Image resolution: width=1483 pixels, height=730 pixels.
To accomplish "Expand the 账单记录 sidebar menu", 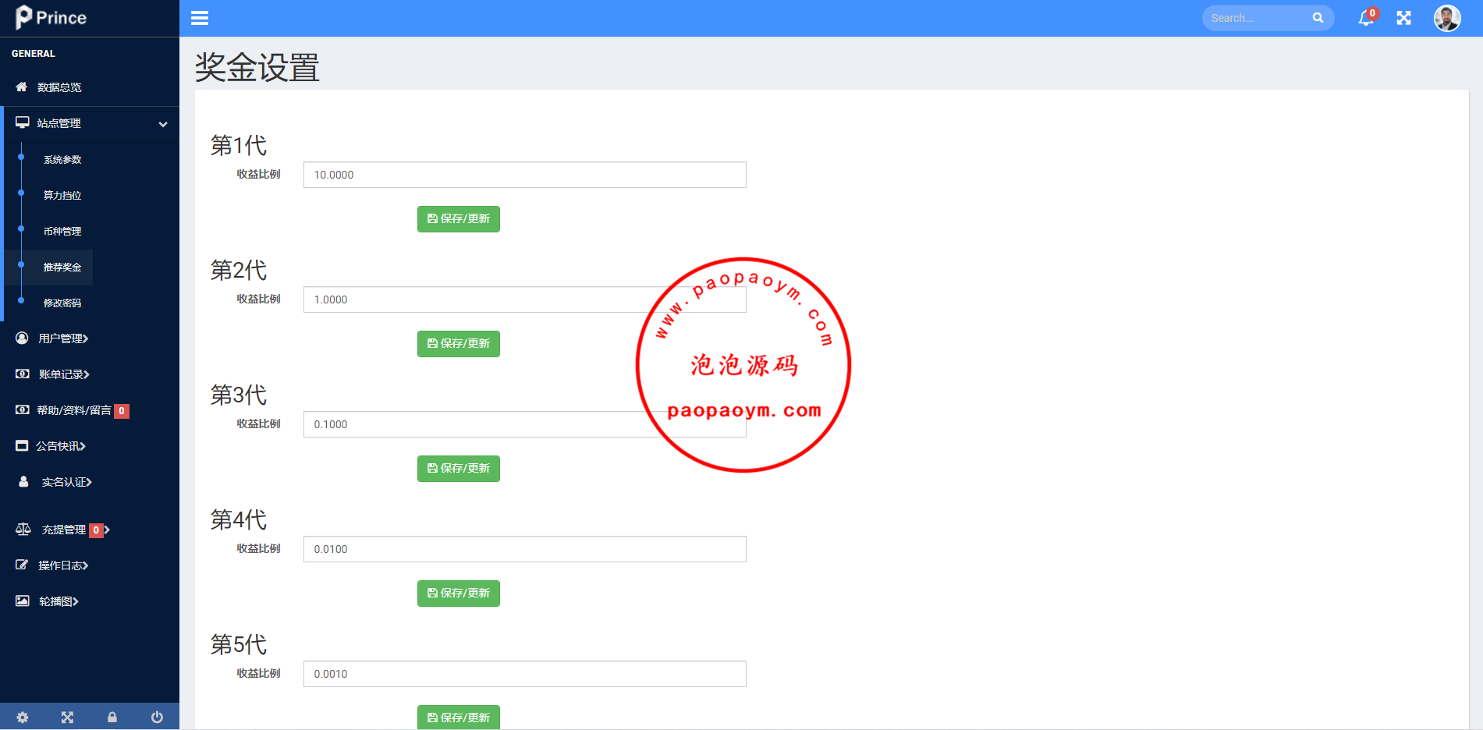I will click(x=63, y=374).
